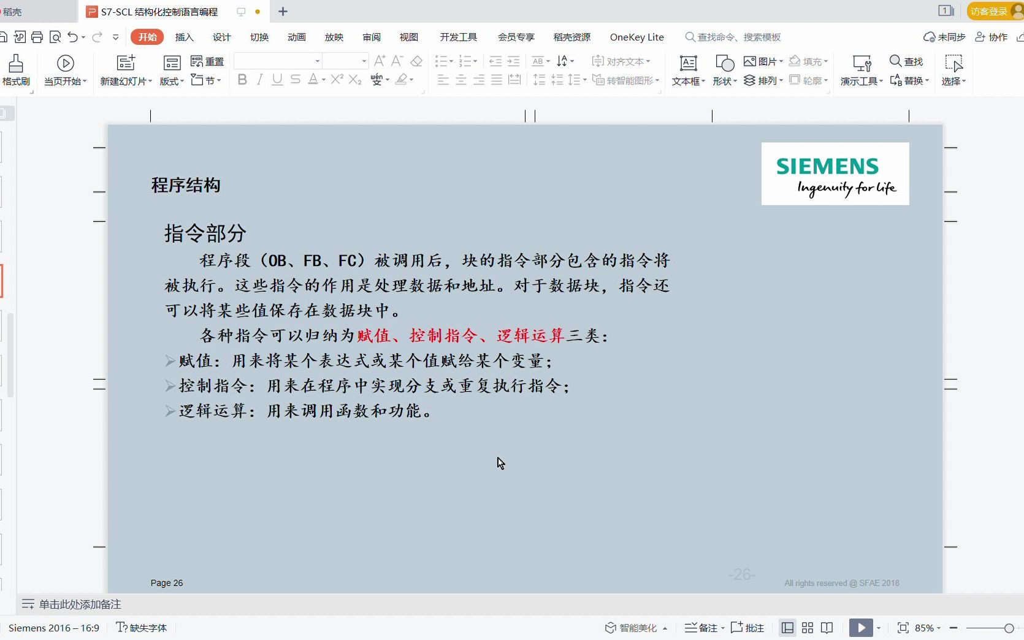Insert a picture
This screenshot has width=1024, height=640.
(x=760, y=61)
